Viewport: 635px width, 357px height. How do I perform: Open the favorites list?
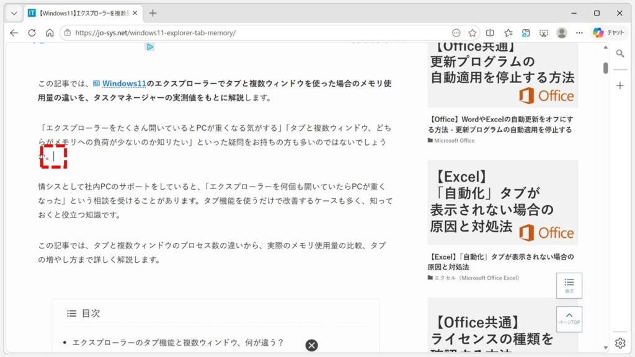[x=508, y=33]
